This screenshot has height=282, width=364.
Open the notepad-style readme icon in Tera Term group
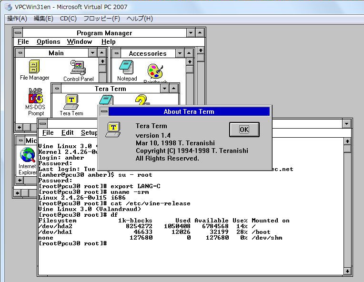pyautogui.click(x=106, y=100)
